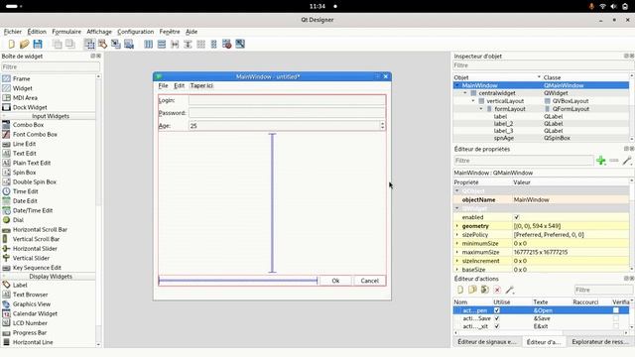Switch to Éditeur de signaux tab
635x357 pixels.
pos(487,342)
